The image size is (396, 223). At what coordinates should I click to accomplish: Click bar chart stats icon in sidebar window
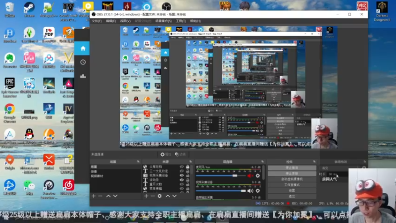pos(83,76)
